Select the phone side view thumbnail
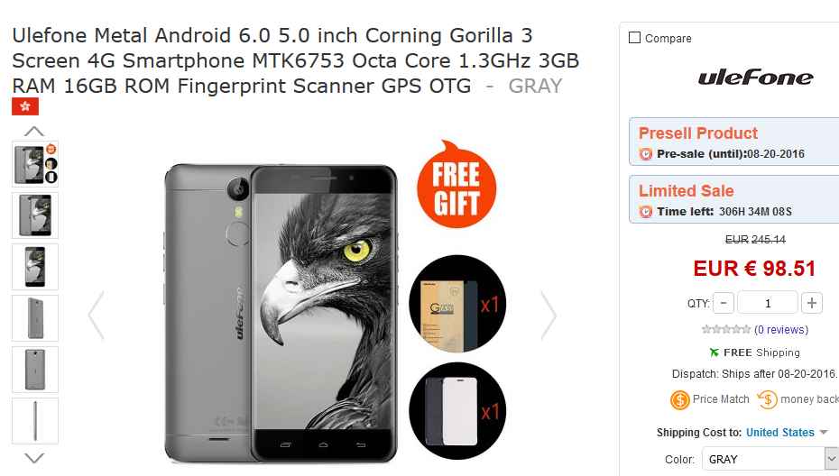Screen dimensions: 839x476 point(35,420)
